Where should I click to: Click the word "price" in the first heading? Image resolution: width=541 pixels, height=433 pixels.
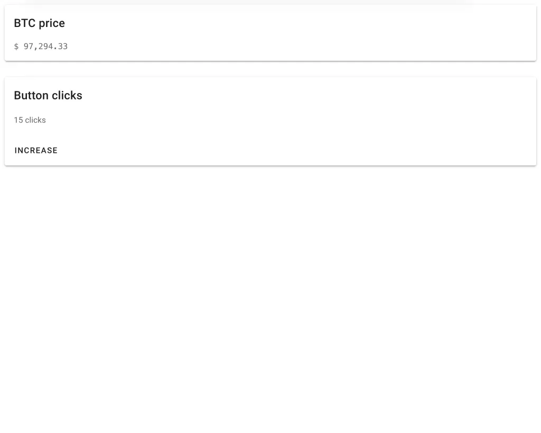(x=52, y=23)
